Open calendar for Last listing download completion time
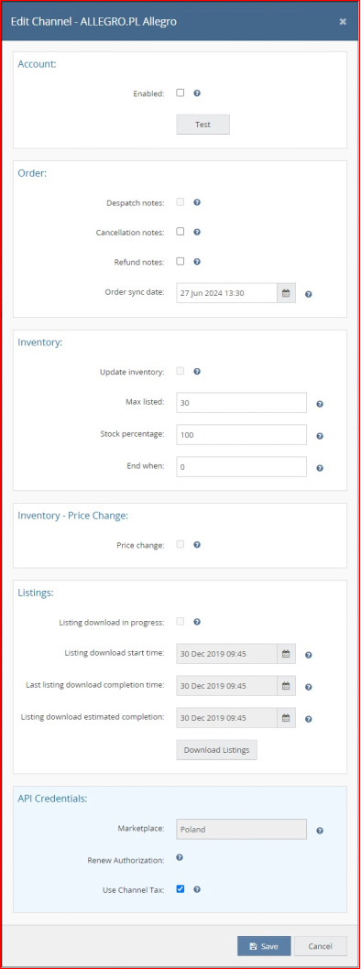This screenshot has width=361, height=969. click(x=286, y=686)
